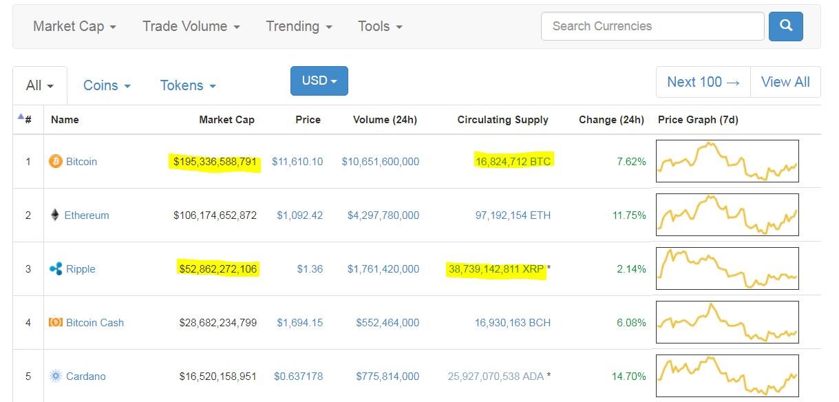The width and height of the screenshot is (839, 402).
Task: Open the Ethereum name link
Action: coord(87,215)
